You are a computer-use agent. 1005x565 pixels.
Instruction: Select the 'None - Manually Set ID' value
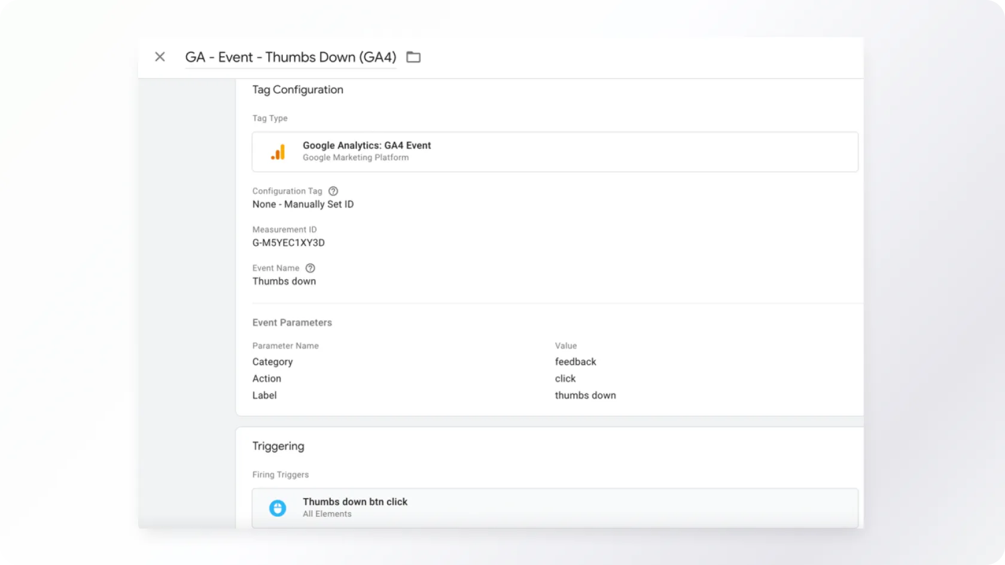303,204
